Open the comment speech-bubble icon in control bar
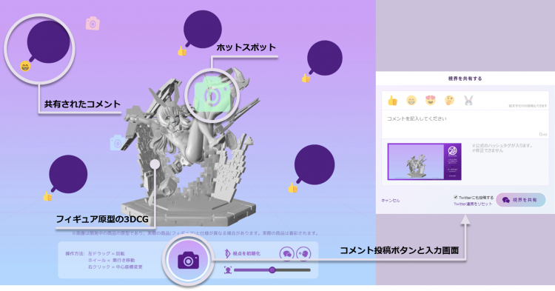 (x=287, y=254)
